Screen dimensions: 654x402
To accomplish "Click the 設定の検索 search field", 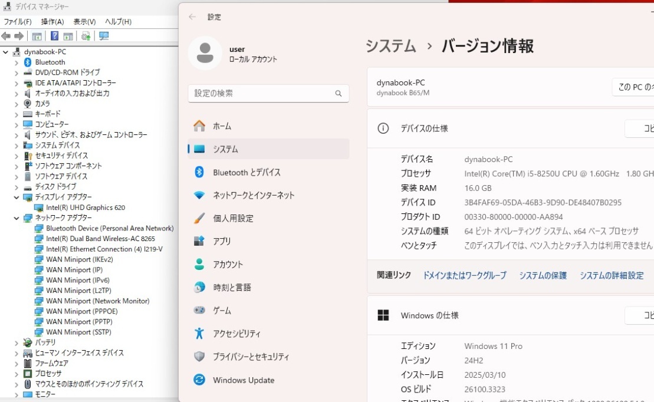I will 268,93.
